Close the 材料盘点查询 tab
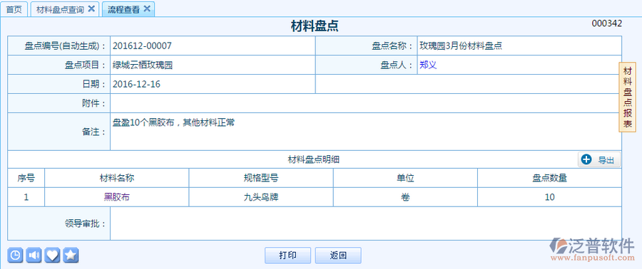The width and height of the screenshot is (642, 269). click(x=91, y=9)
